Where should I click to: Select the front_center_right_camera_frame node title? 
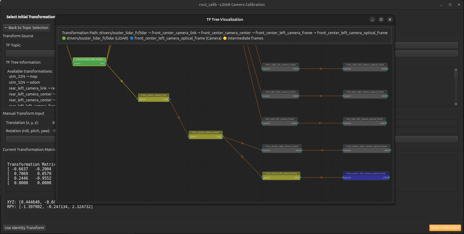tap(282, 146)
